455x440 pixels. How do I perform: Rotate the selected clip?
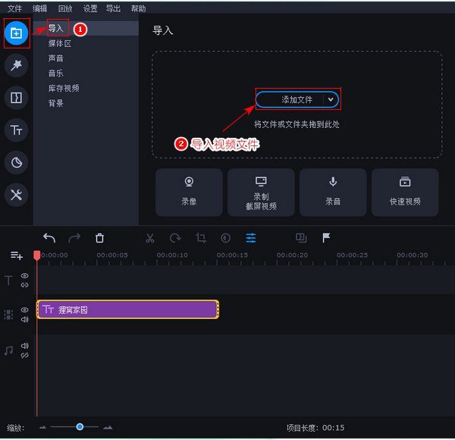(175, 239)
